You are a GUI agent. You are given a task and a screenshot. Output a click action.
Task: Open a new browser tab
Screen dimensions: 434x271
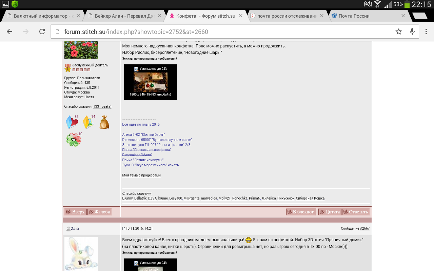coord(420,16)
